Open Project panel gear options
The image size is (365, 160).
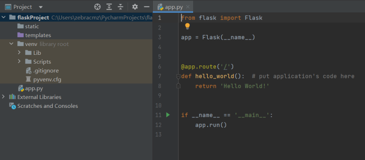pyautogui.click(x=135, y=7)
